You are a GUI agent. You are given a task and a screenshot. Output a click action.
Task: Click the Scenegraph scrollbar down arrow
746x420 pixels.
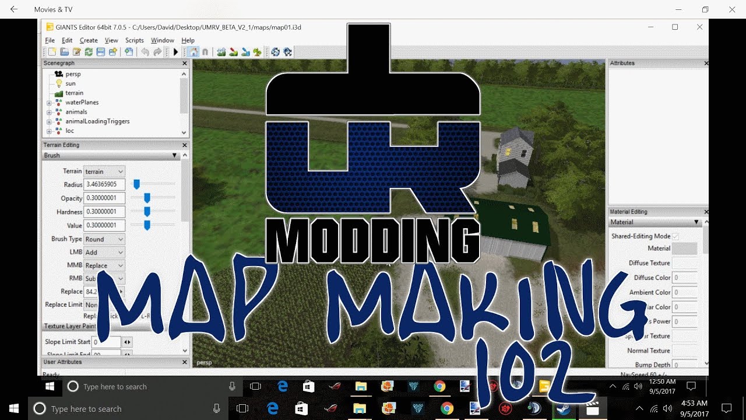pyautogui.click(x=185, y=132)
